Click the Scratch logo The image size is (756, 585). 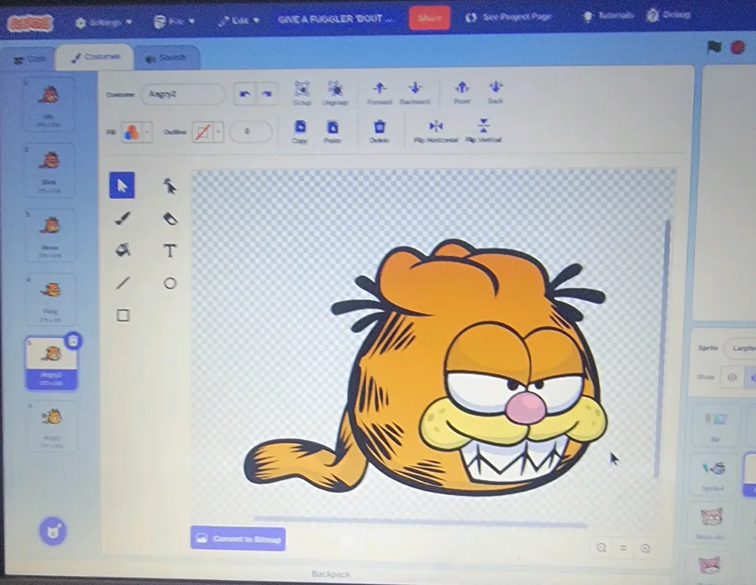pos(30,23)
